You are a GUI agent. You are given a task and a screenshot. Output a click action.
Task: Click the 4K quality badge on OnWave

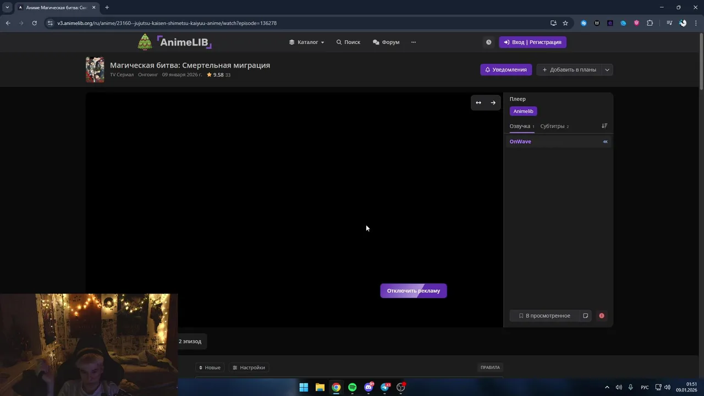(605, 141)
